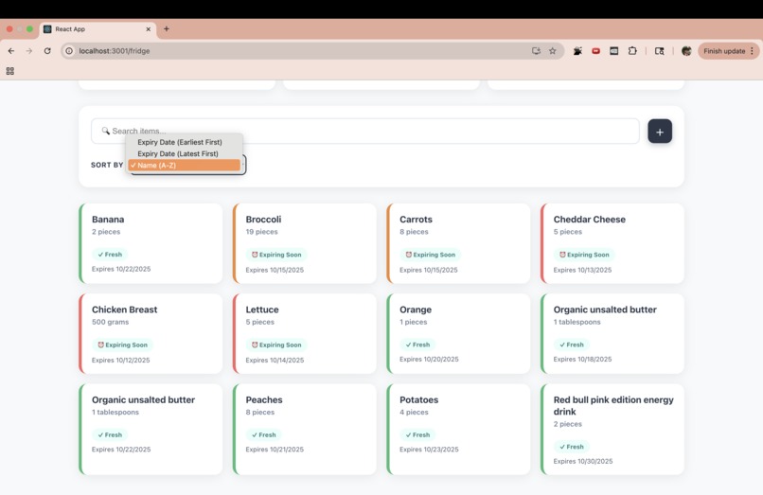Viewport: 763px width, 495px height.
Task: Click Fresh badge on Orange card
Action: [x=418, y=345]
